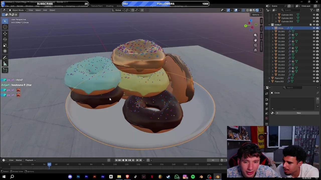Toggle viewport gizmos display
Viewport: 321px width, 180px height.
[x=228, y=10]
